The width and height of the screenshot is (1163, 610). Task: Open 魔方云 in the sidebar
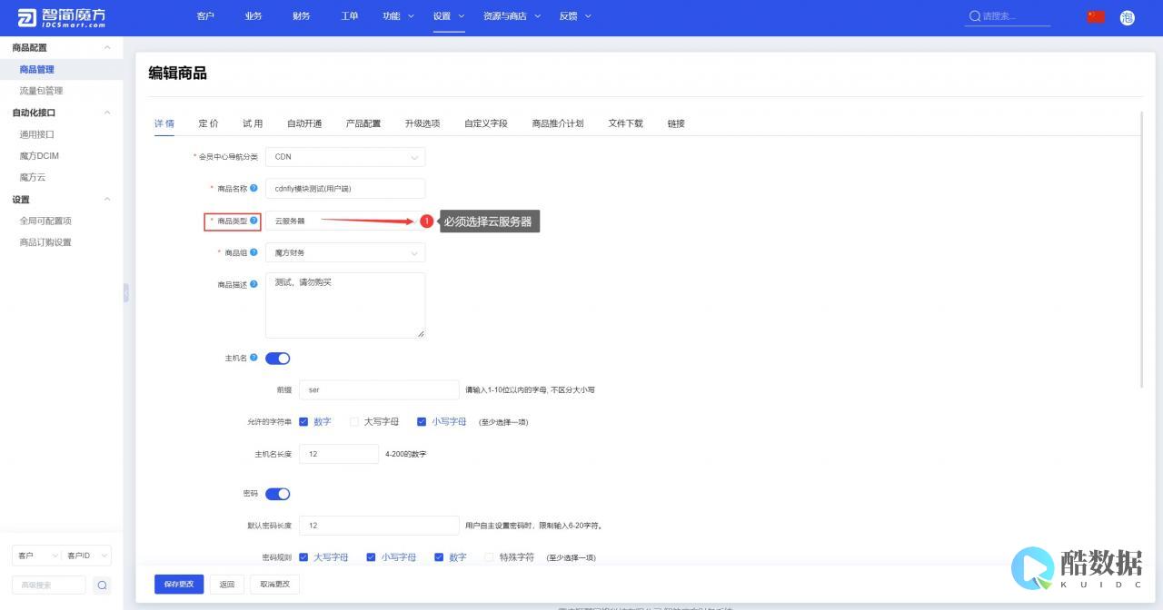coord(33,178)
